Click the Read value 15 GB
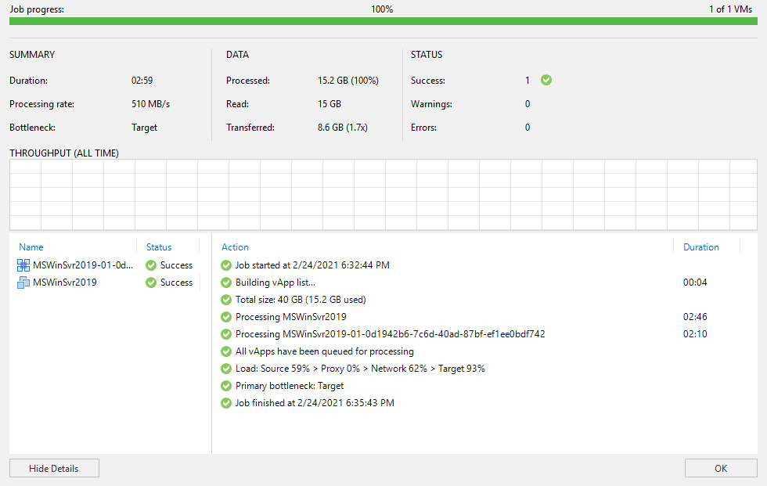This screenshot has height=486, width=767. point(329,103)
